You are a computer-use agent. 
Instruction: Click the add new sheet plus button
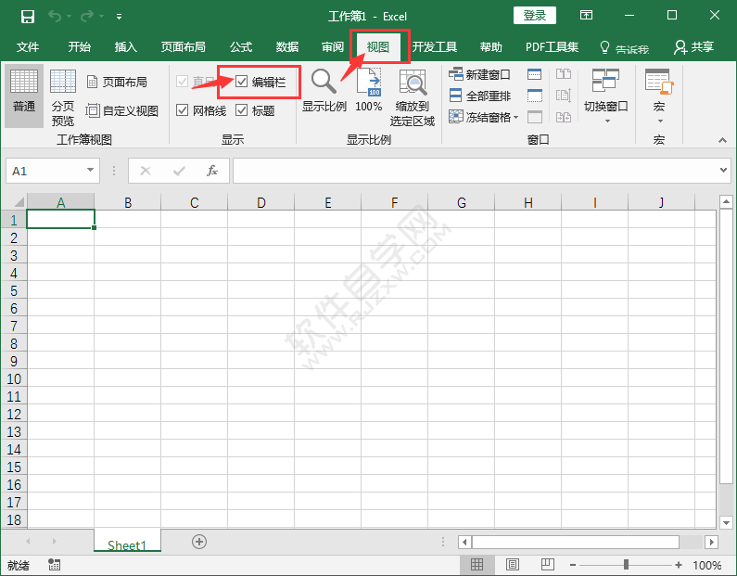pos(198,542)
